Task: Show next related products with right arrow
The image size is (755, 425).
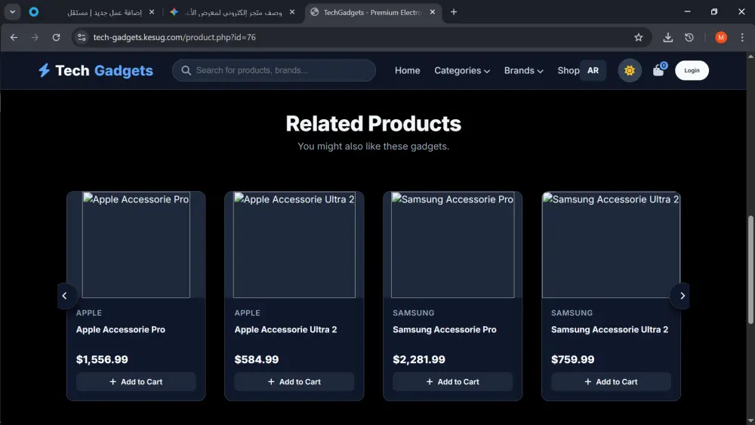Action: point(682,295)
